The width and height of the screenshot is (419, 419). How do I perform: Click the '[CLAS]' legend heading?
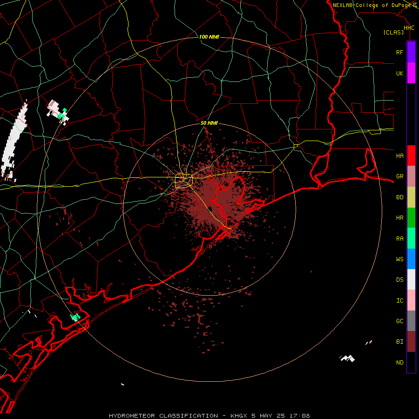tap(393, 32)
